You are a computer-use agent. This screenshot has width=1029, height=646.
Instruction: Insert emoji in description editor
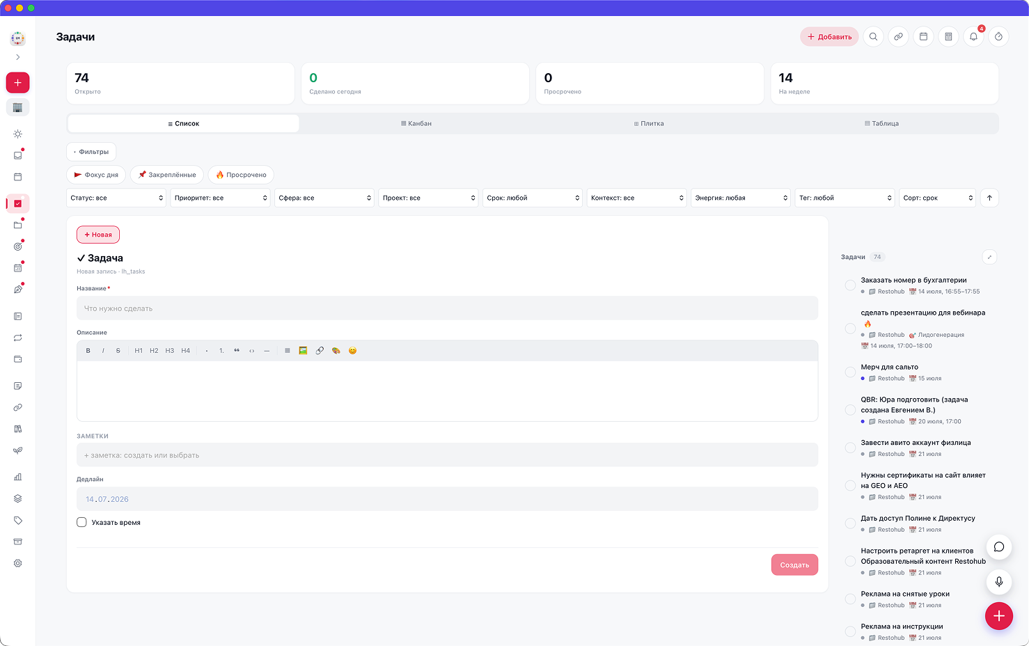pyautogui.click(x=352, y=351)
